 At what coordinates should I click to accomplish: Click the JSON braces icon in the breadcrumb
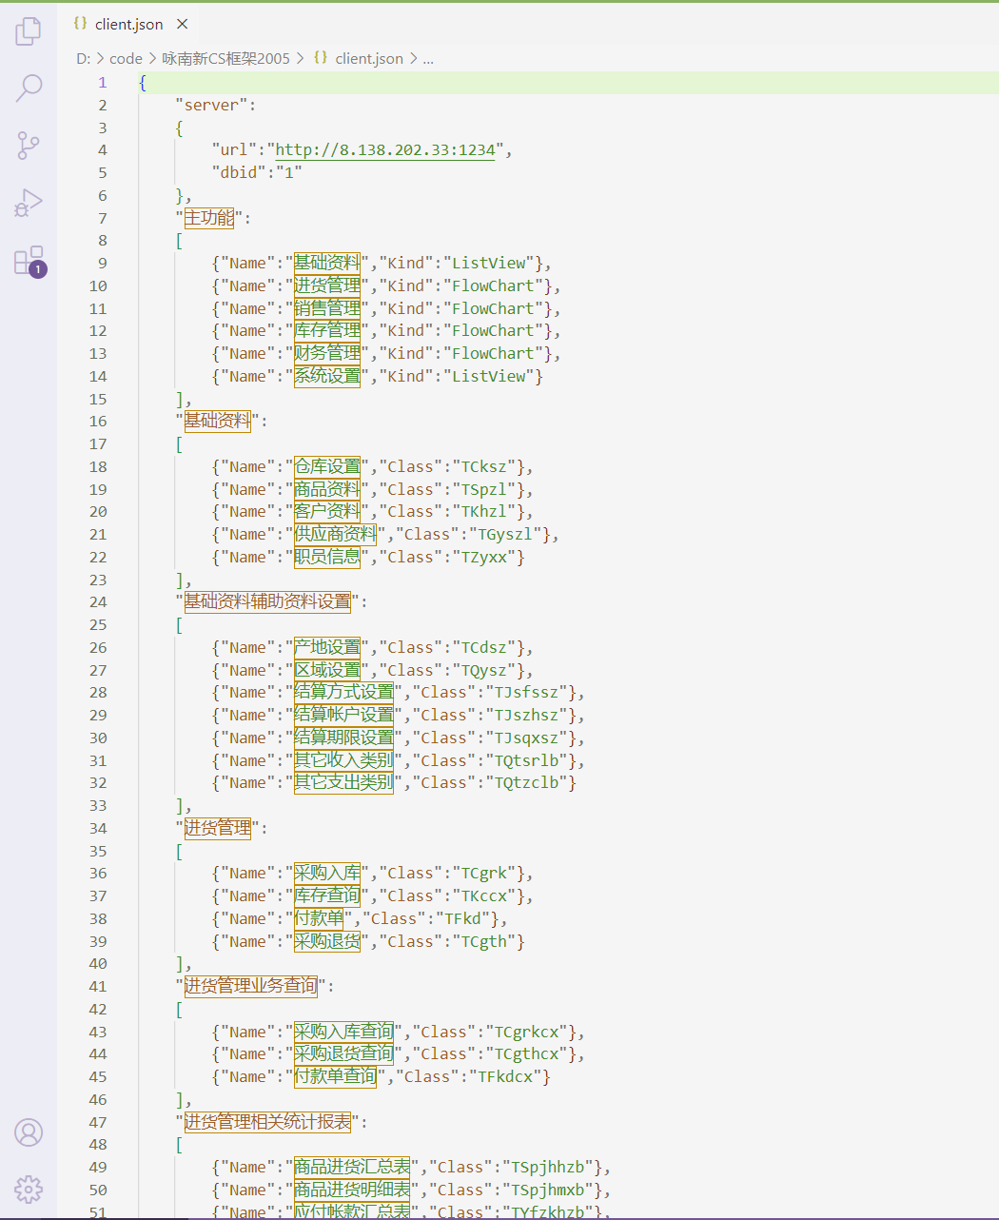[321, 57]
